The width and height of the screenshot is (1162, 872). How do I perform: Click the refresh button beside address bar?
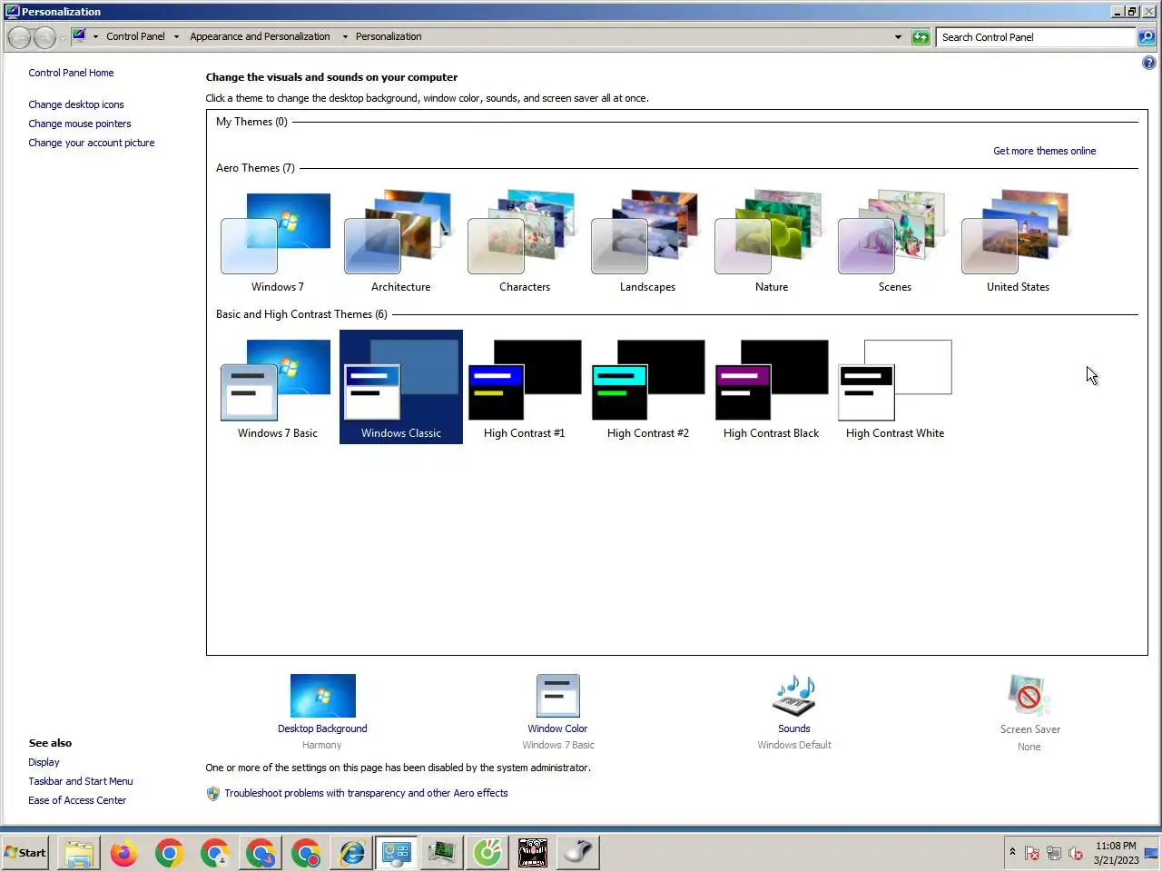pyautogui.click(x=921, y=37)
